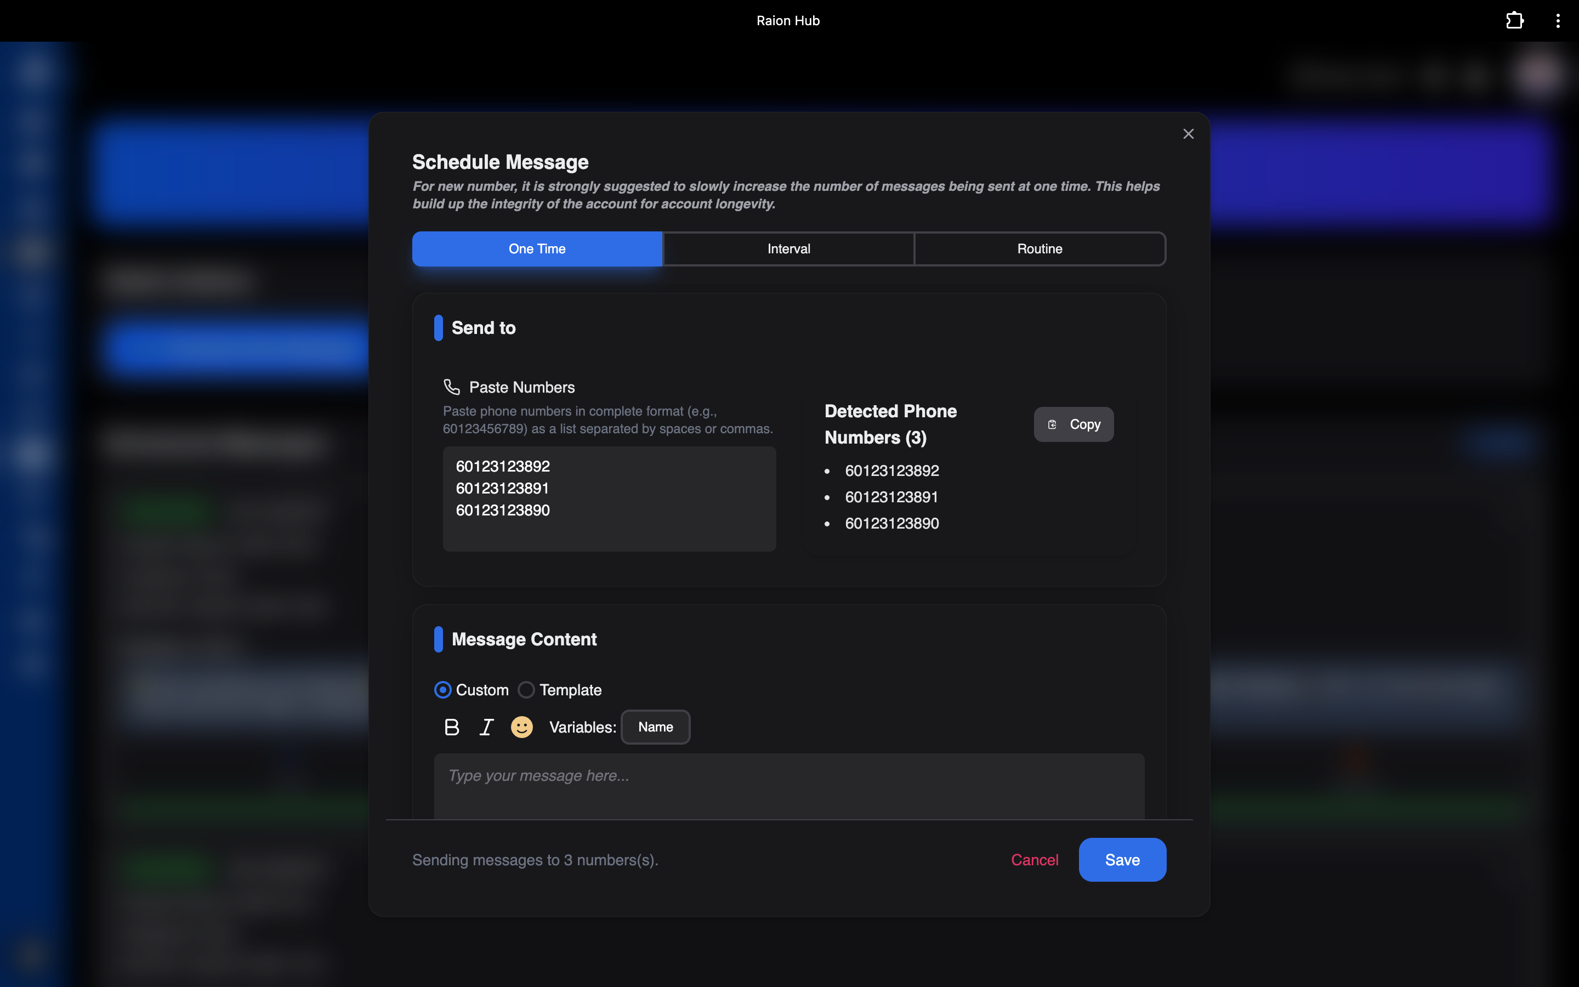Toggle italic formatting

(486, 727)
